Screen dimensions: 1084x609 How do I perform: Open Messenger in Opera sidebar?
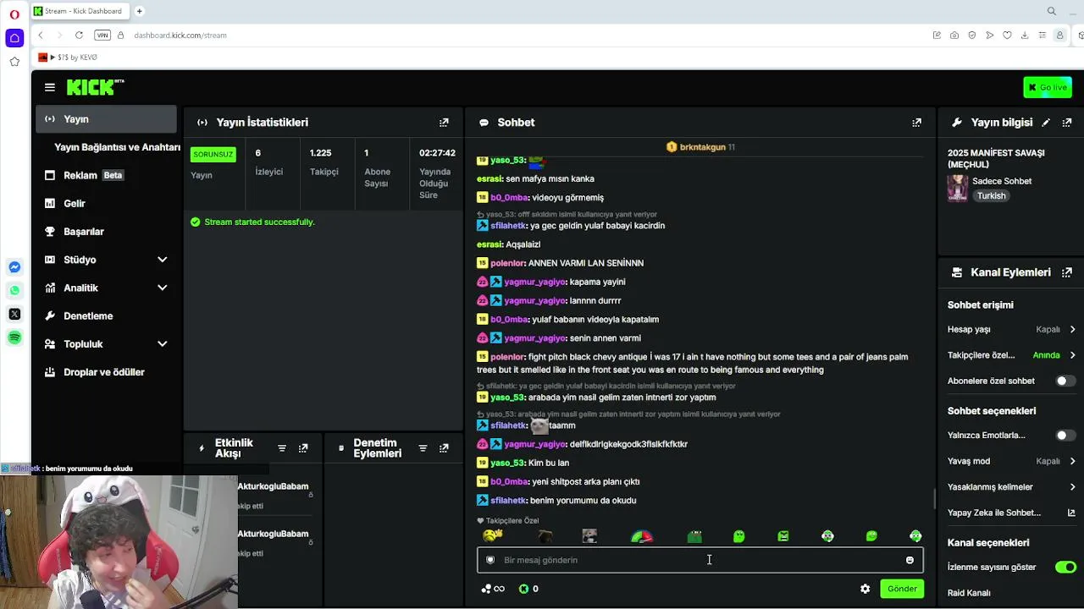click(14, 267)
